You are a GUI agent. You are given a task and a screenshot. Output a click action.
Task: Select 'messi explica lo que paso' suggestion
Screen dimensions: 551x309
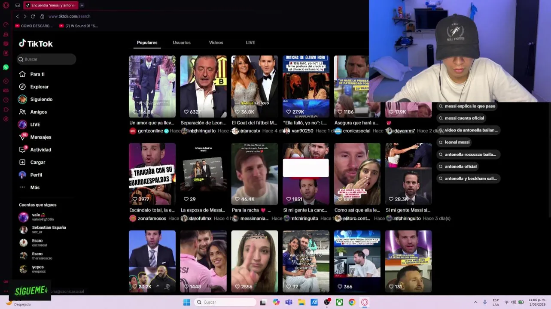click(x=467, y=106)
